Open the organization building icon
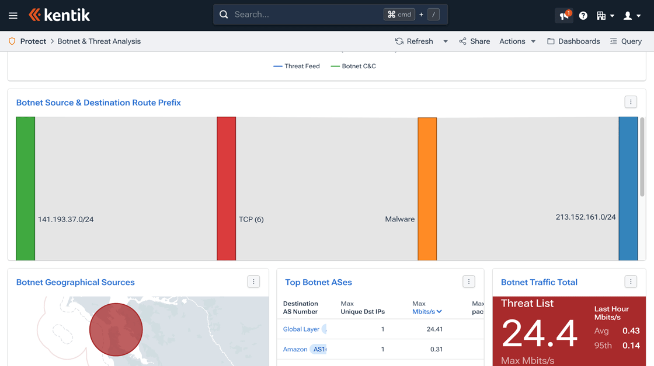The width and height of the screenshot is (654, 366). (603, 15)
